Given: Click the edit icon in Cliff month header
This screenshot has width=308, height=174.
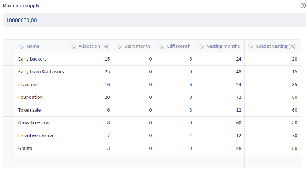Looking at the screenshot, I should [161, 46].
